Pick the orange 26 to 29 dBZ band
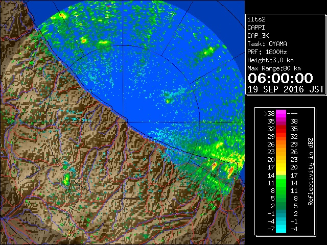Viewport: 327px width, 245px height. (281, 144)
